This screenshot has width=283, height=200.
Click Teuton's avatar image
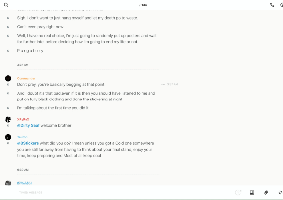tap(8, 137)
